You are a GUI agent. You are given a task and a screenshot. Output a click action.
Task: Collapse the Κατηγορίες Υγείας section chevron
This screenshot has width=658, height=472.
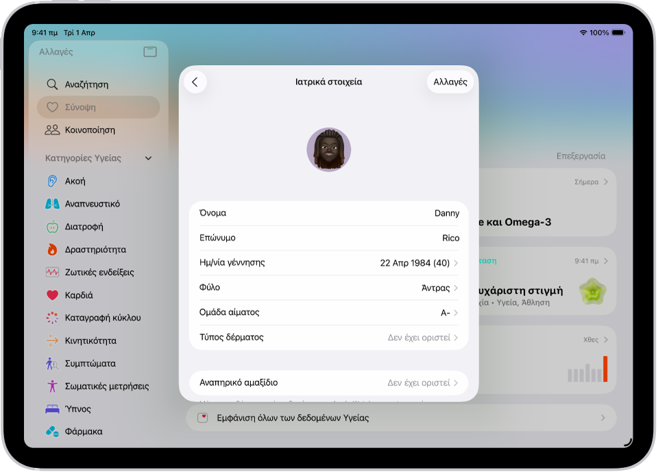[148, 158]
